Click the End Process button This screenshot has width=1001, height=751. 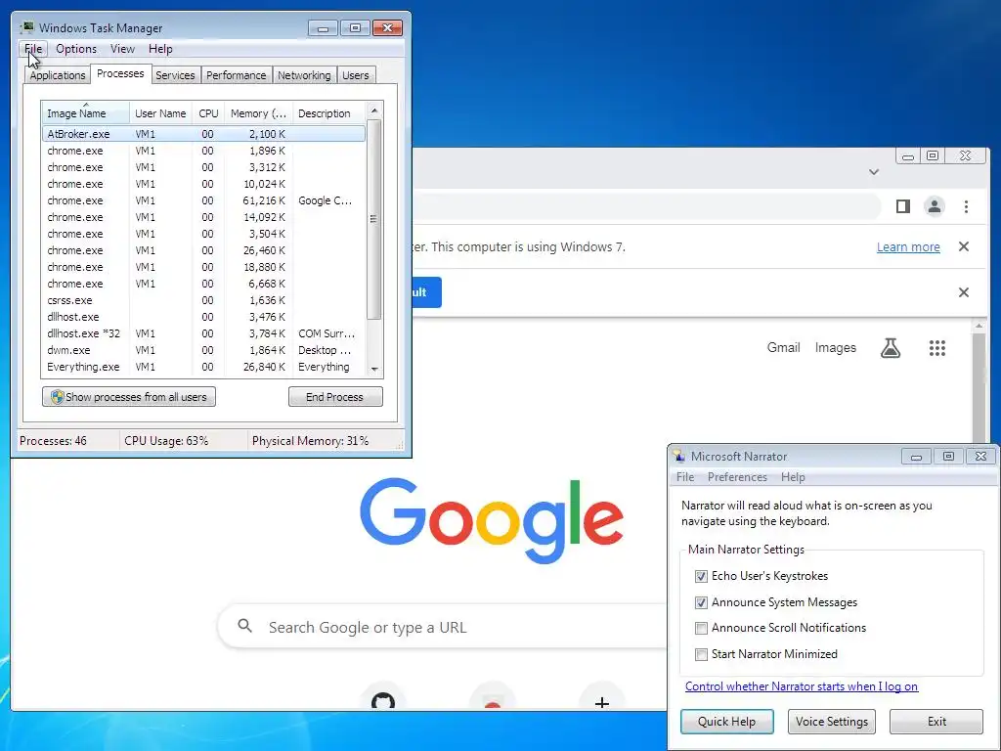coord(335,397)
